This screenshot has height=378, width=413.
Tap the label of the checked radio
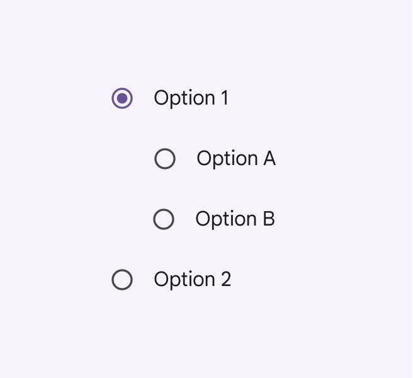click(x=191, y=98)
